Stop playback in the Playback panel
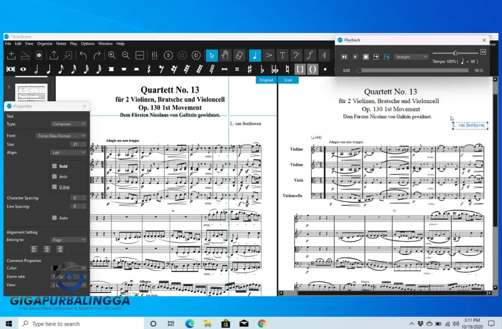The height and width of the screenshot is (329, 502). (x=365, y=57)
